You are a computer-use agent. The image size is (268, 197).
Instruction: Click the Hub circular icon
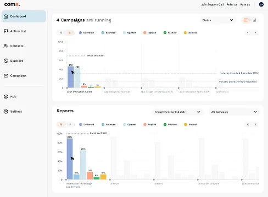coord(6,96)
